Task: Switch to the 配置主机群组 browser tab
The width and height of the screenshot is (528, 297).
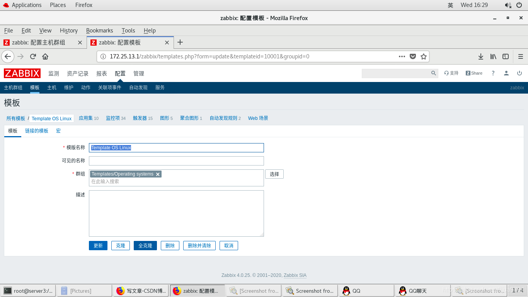Action: 43,43
